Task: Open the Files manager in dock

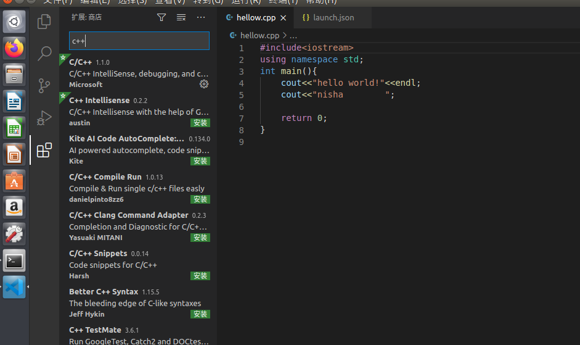Action: click(x=14, y=75)
